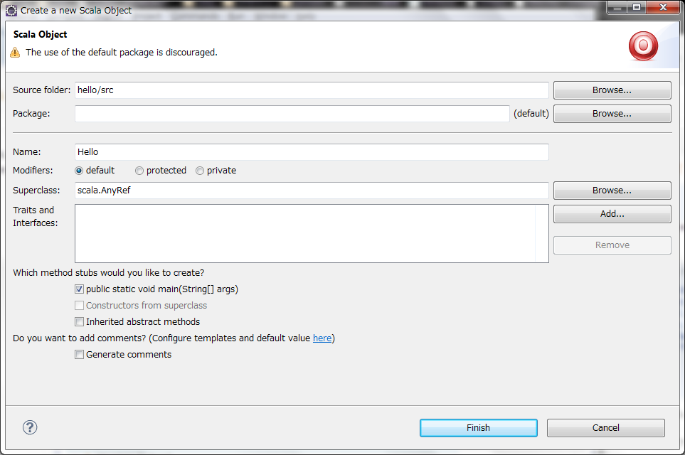Click Add to add traits and interfaces
The image size is (685, 455).
point(612,214)
